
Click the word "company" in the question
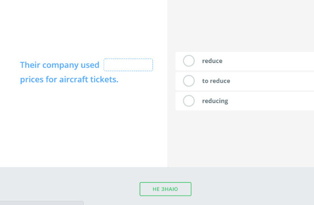click(60, 65)
